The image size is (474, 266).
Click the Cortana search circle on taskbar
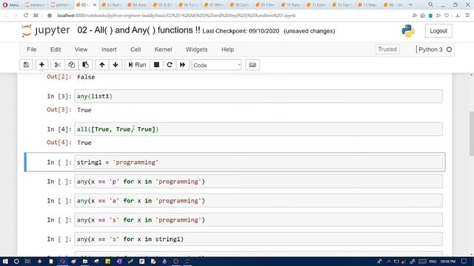pyautogui.click(x=16, y=262)
